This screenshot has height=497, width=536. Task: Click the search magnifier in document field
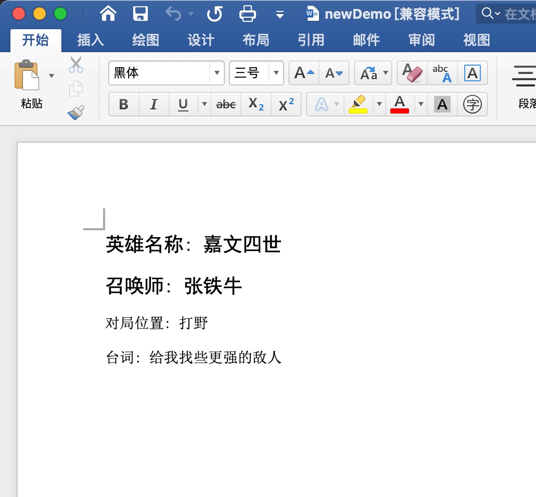point(487,14)
